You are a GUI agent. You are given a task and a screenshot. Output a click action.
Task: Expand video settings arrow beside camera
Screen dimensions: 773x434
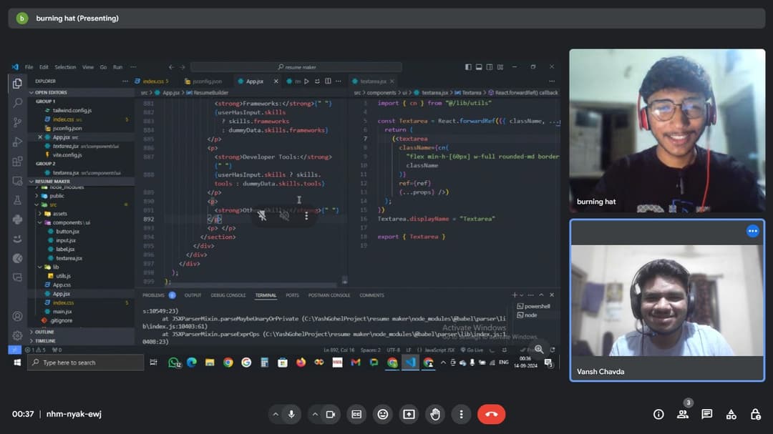click(x=314, y=414)
